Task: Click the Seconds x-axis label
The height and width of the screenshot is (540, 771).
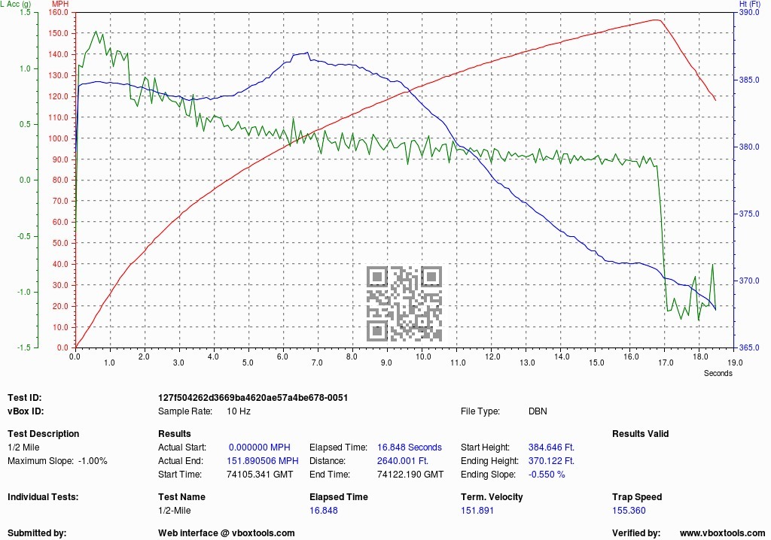Action: [718, 373]
